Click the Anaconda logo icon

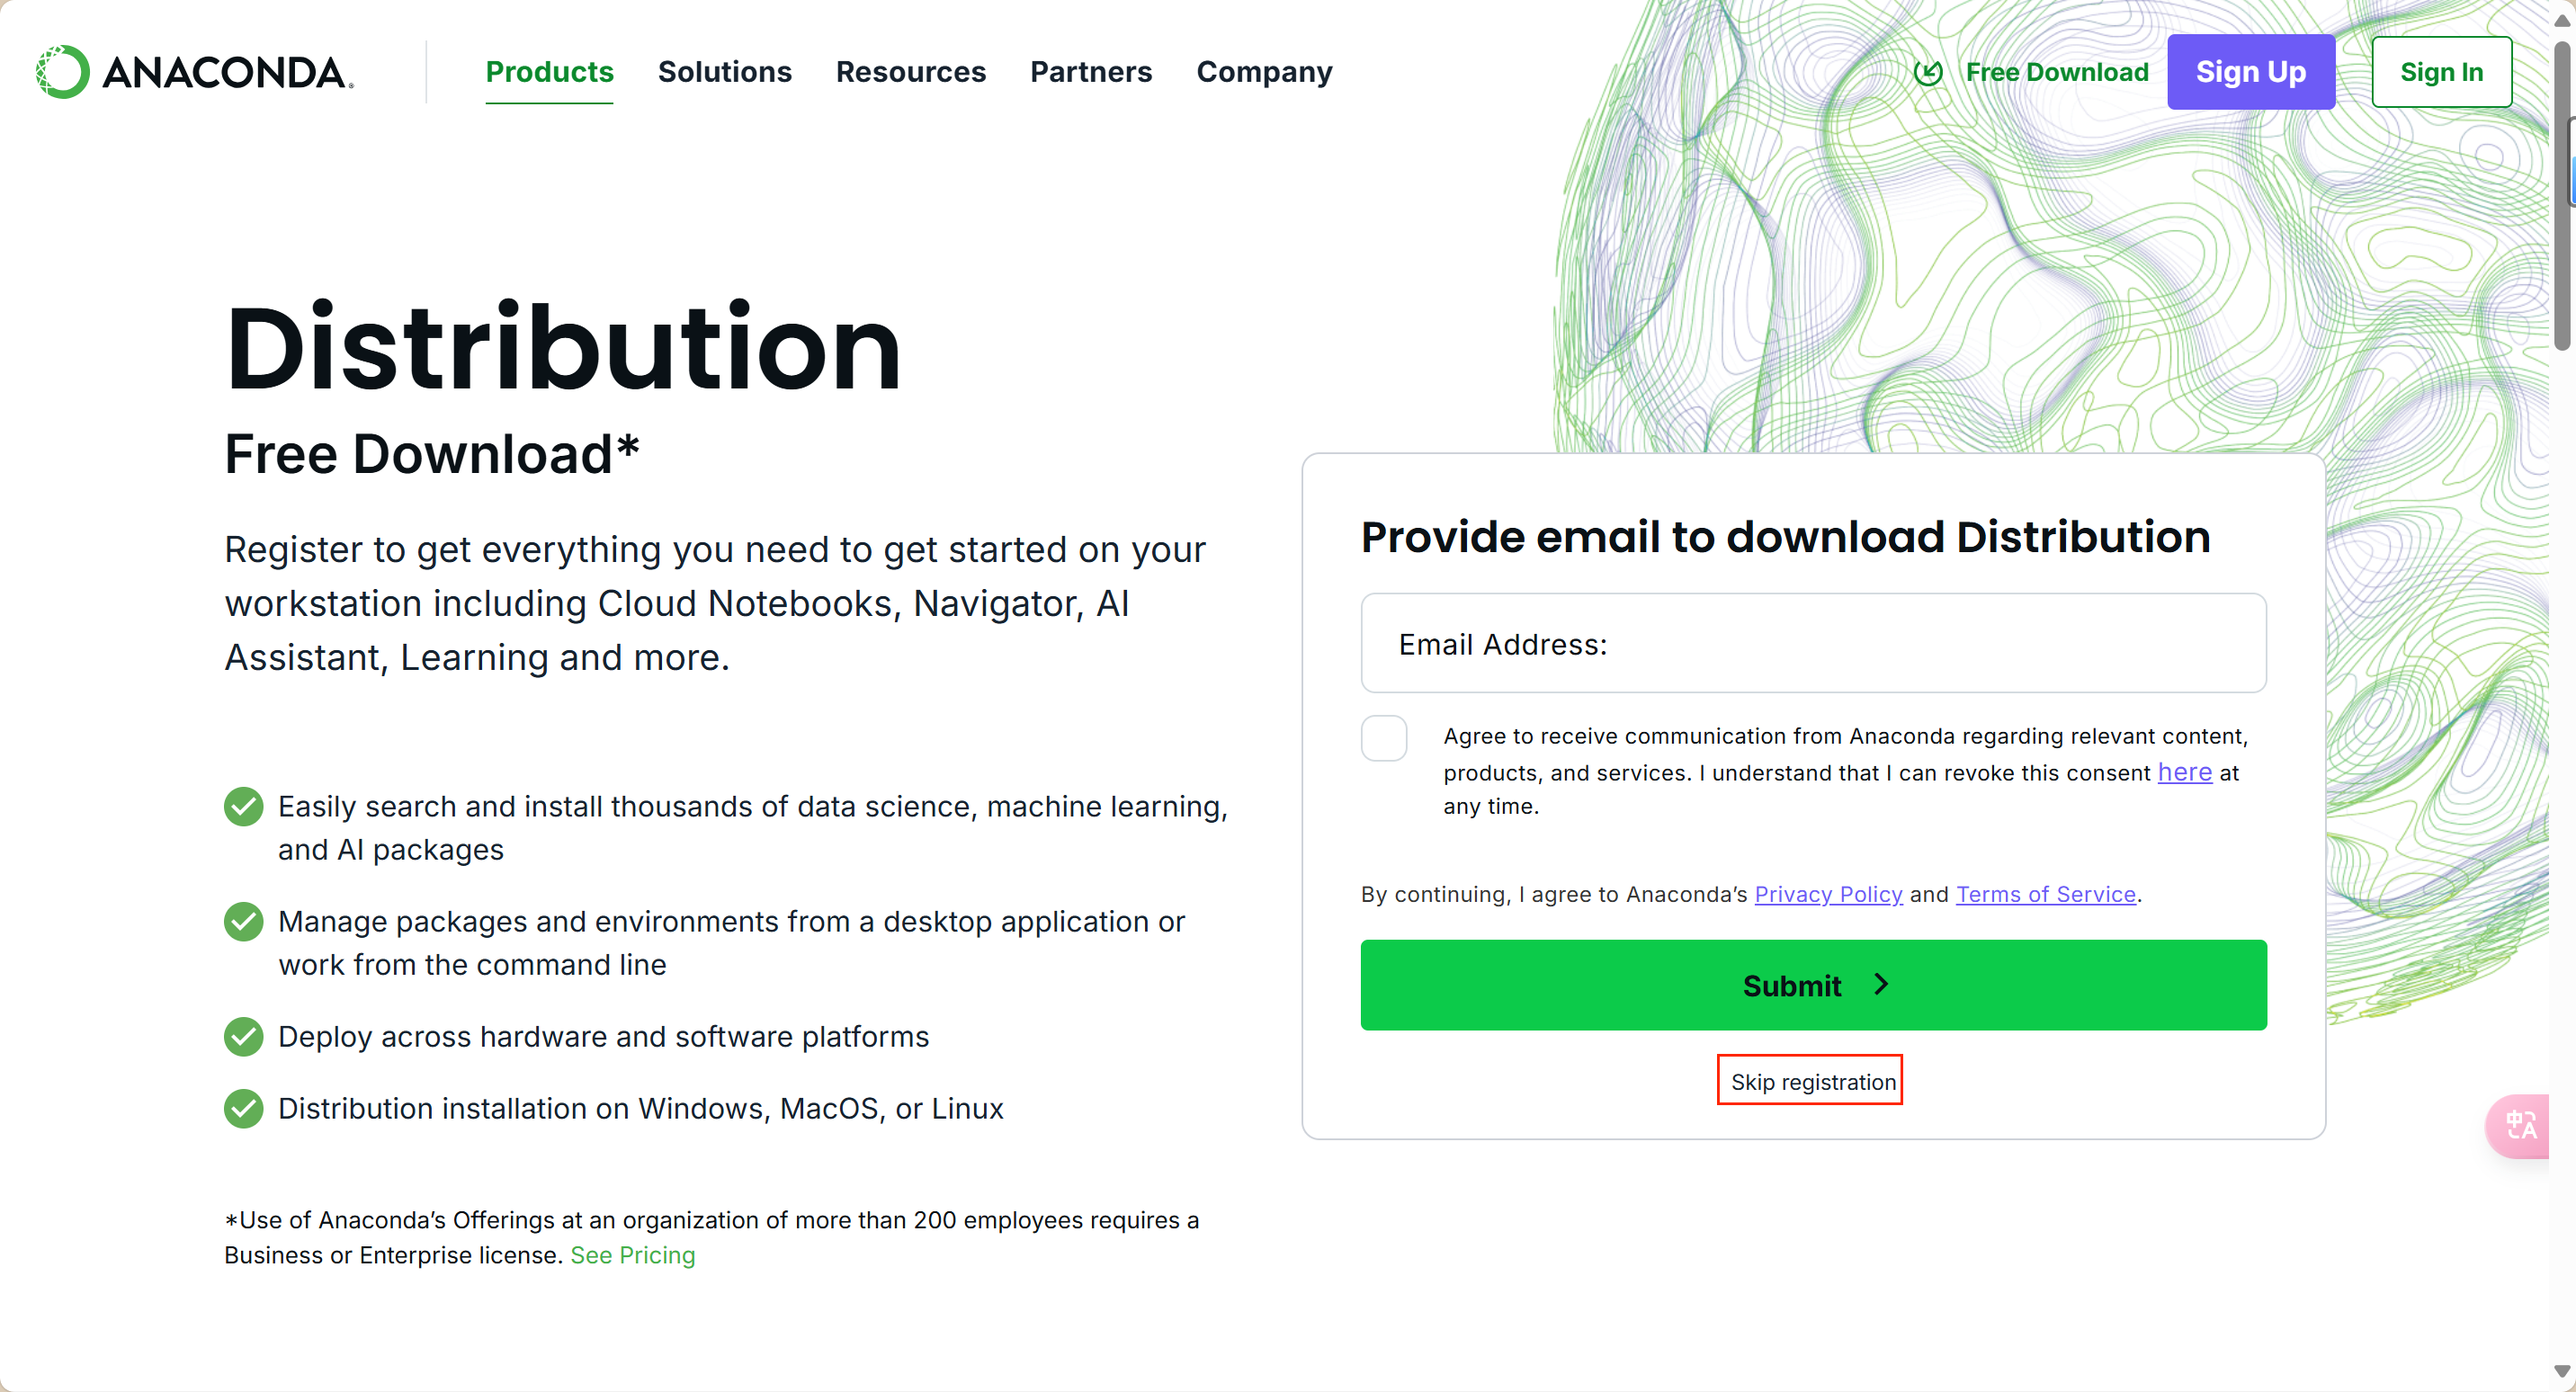(x=62, y=72)
